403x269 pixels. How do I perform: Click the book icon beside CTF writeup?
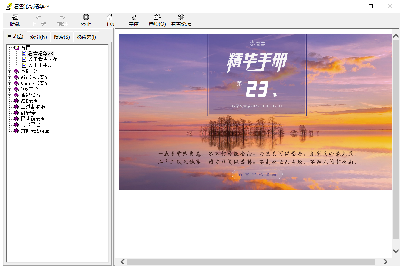[x=17, y=131]
